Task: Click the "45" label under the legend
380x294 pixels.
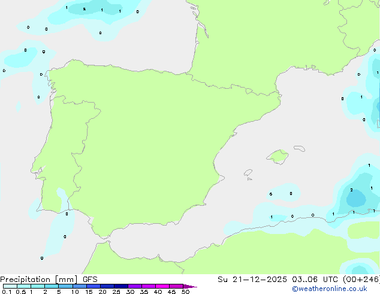Action: [x=171, y=292]
